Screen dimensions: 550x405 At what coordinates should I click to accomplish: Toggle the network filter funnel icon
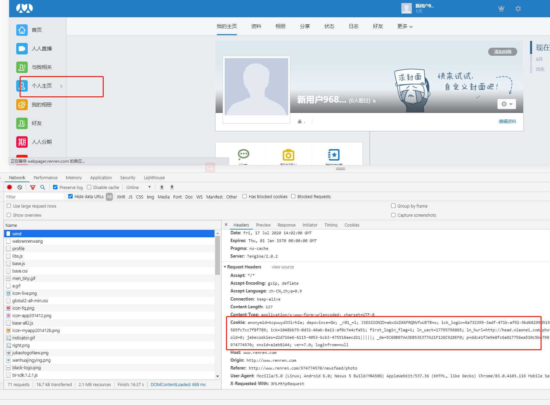pyautogui.click(x=33, y=187)
